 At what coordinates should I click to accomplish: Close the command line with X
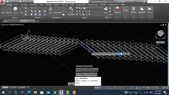click(x=70, y=84)
